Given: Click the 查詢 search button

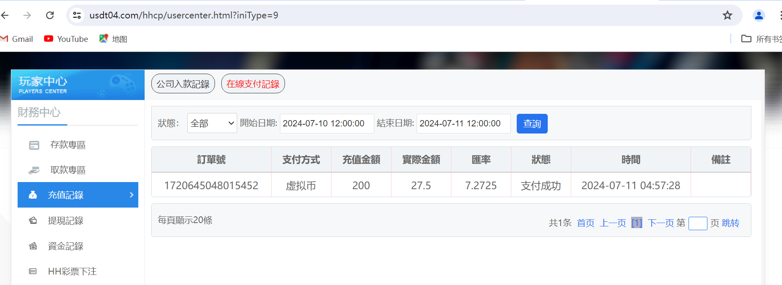Looking at the screenshot, I should coord(532,123).
